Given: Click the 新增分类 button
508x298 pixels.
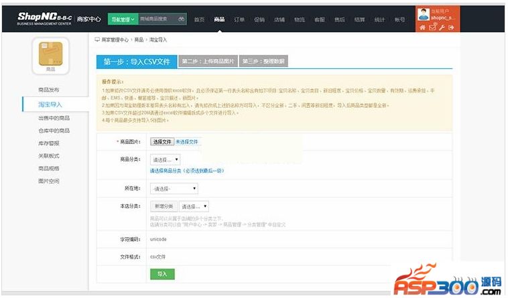Looking at the screenshot, I should click(164, 206).
